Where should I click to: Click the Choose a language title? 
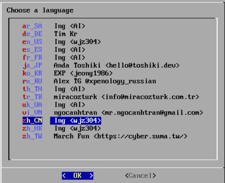click(x=40, y=10)
